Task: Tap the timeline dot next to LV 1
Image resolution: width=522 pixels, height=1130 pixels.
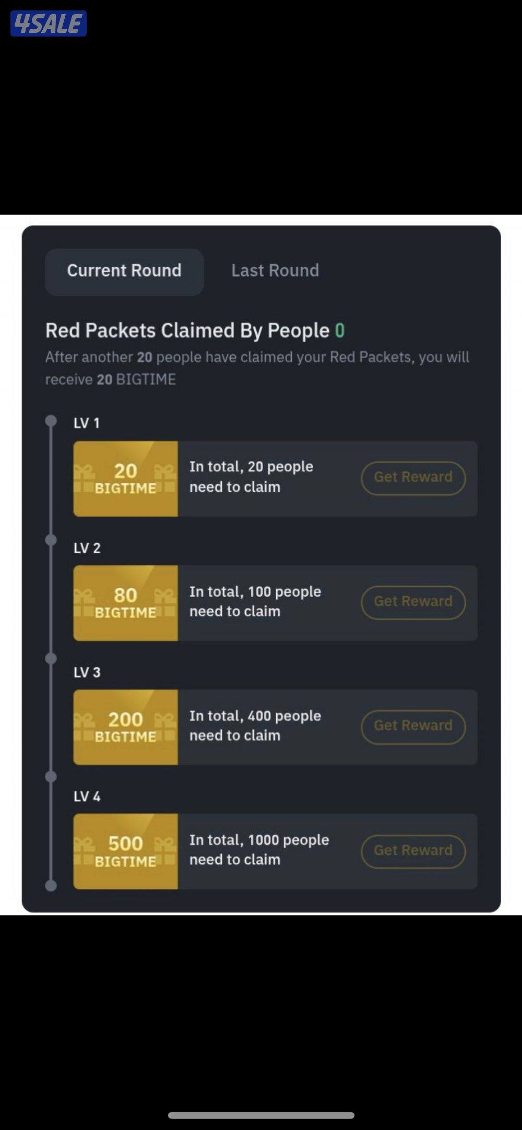Action: pos(51,420)
